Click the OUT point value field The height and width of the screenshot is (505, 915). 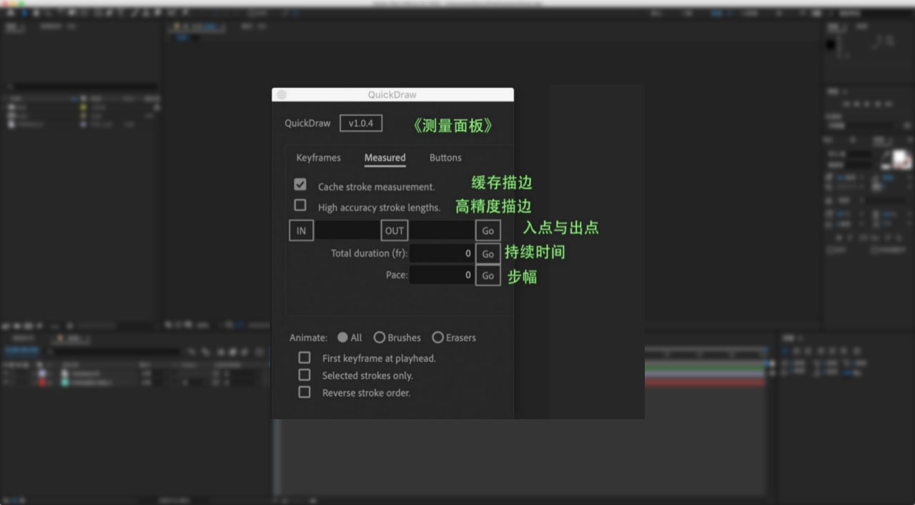(442, 230)
